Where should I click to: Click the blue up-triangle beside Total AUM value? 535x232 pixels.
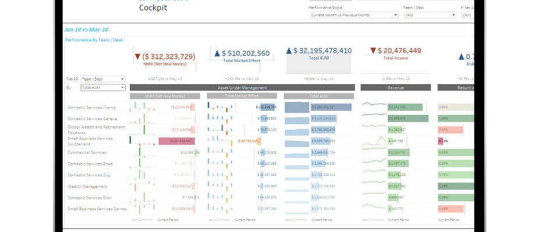289,51
